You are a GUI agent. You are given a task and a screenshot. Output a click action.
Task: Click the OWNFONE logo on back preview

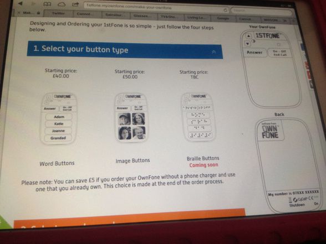[x=271, y=132]
